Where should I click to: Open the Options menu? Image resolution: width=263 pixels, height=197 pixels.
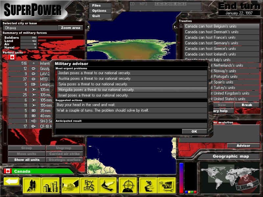[99, 11]
